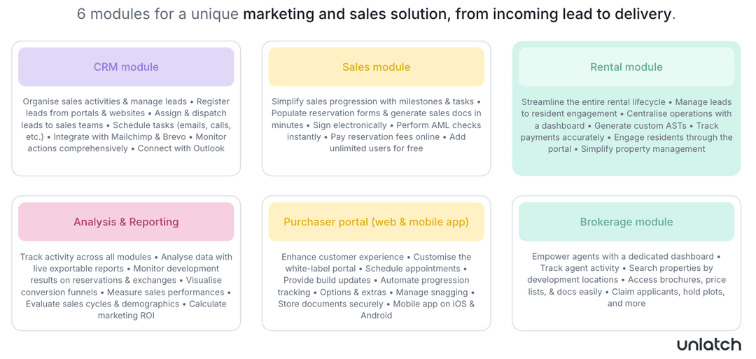Click the Rental module description paragraph
The height and width of the screenshot is (359, 756).
626,125
